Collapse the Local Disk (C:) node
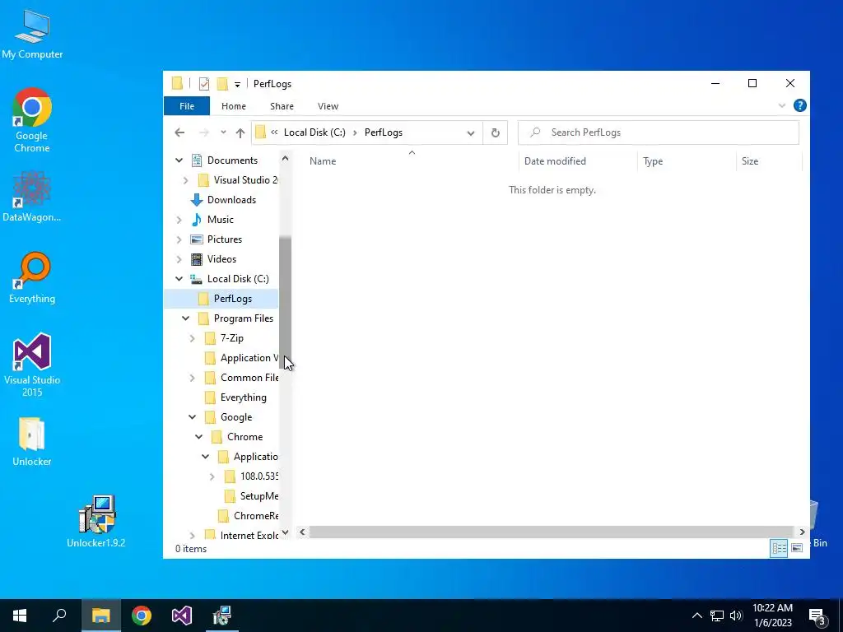 tap(179, 278)
